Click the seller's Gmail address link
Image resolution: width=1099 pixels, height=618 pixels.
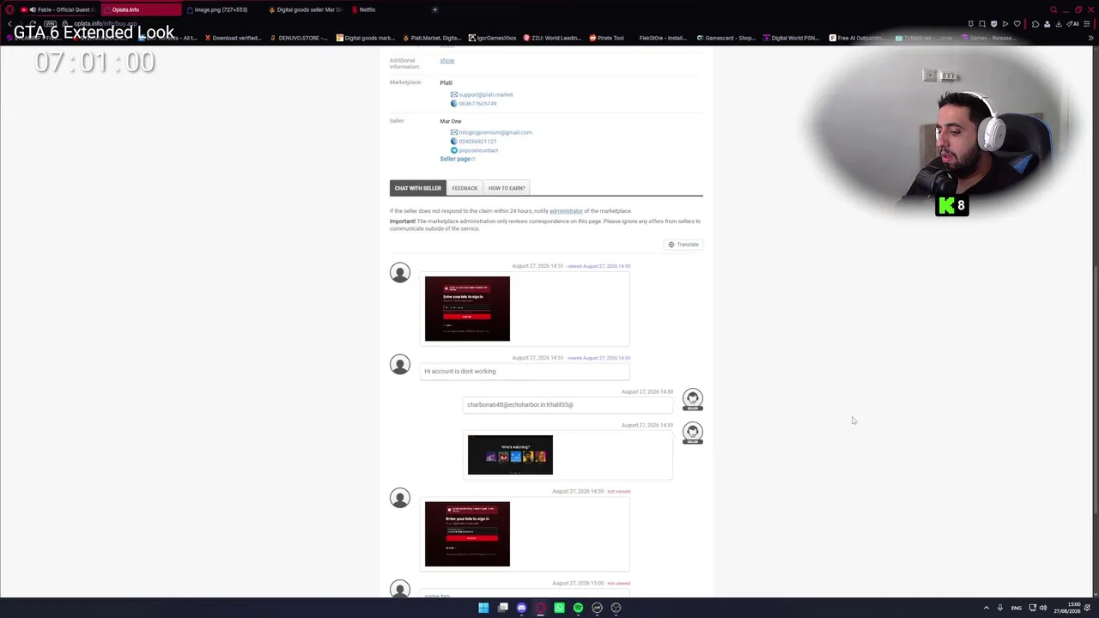[495, 132]
